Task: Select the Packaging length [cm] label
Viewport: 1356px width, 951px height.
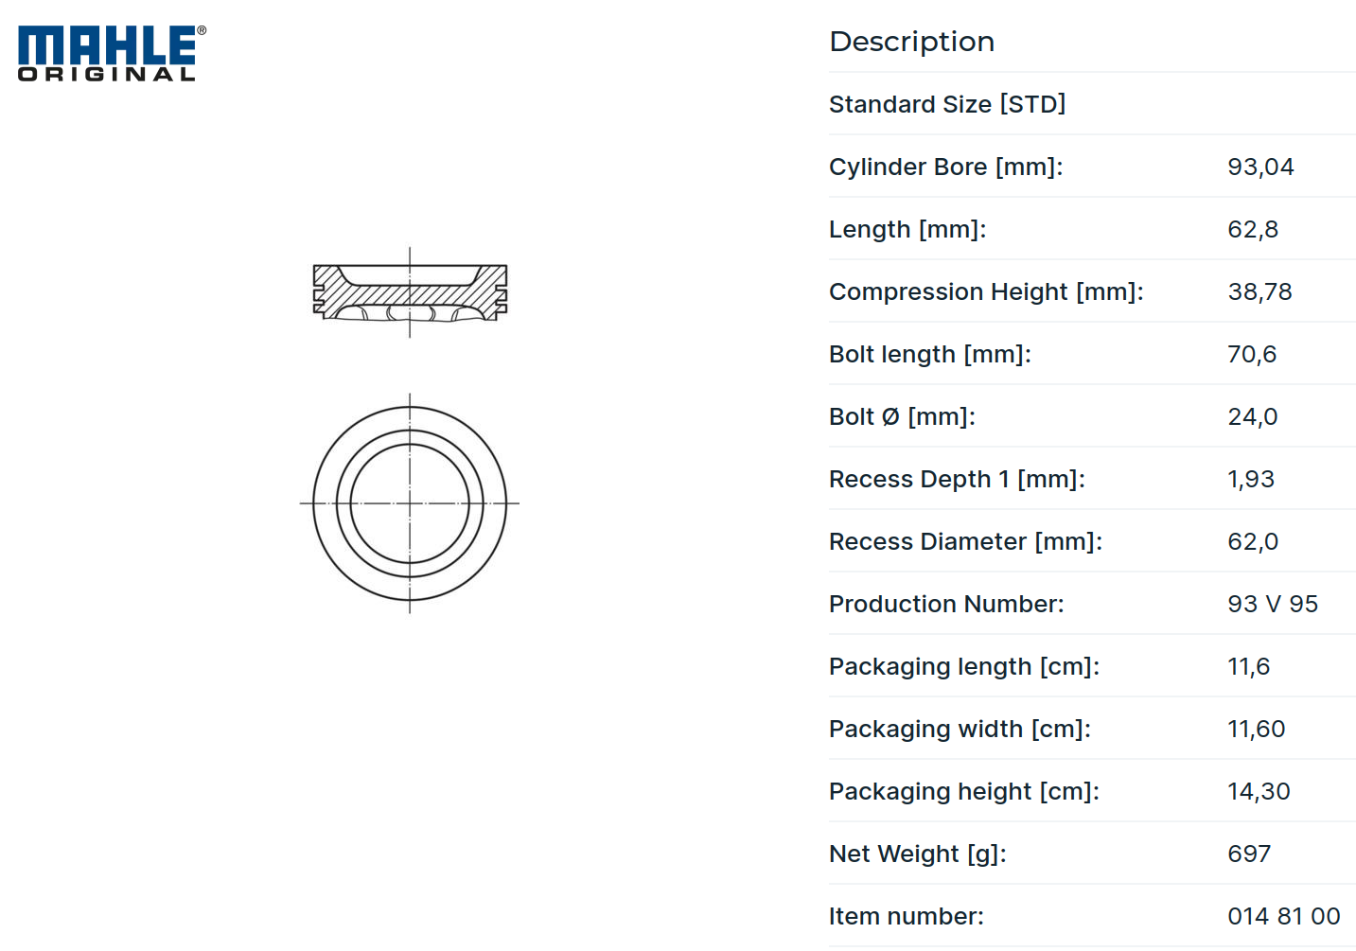Action: 964,666
